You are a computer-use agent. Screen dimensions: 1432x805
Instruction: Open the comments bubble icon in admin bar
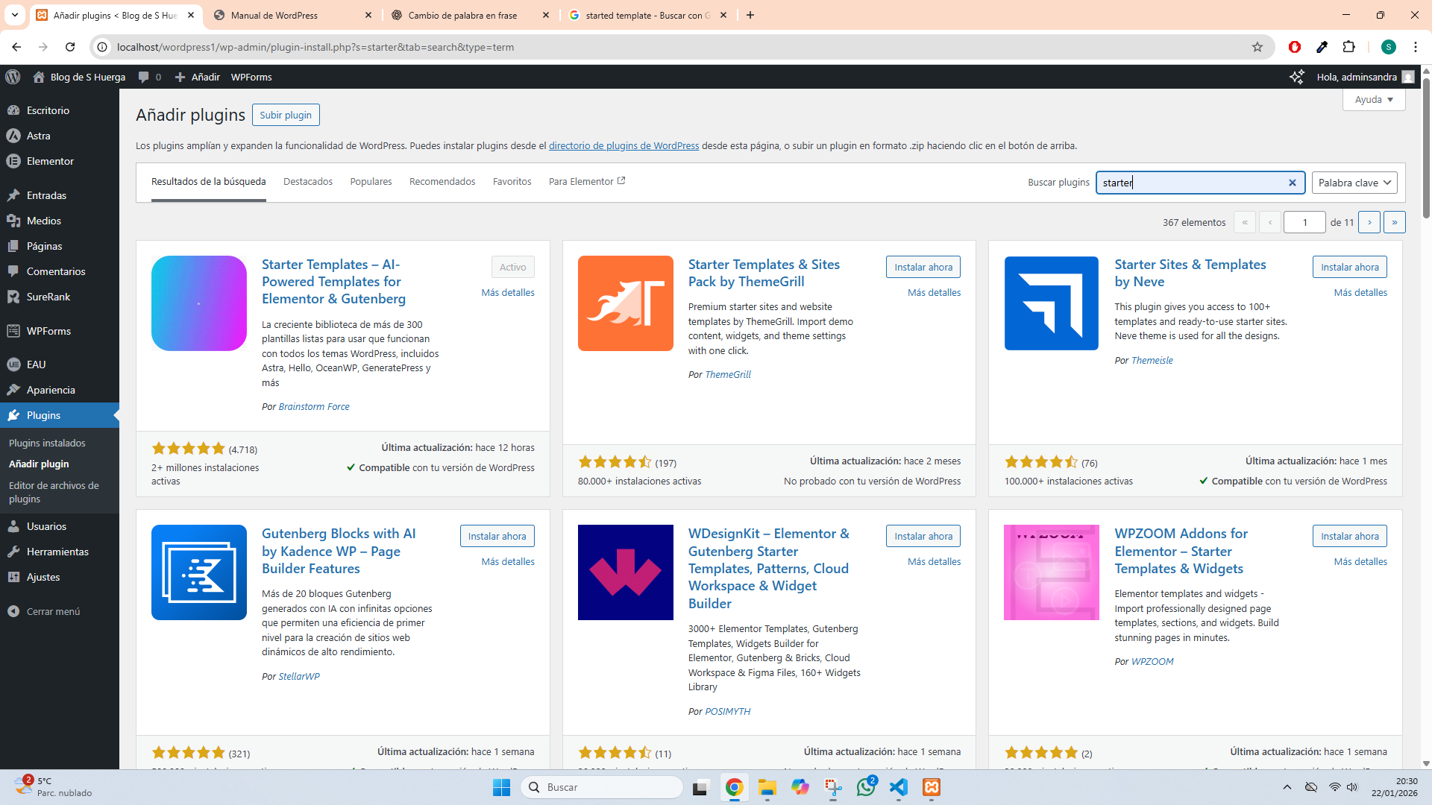pyautogui.click(x=144, y=77)
